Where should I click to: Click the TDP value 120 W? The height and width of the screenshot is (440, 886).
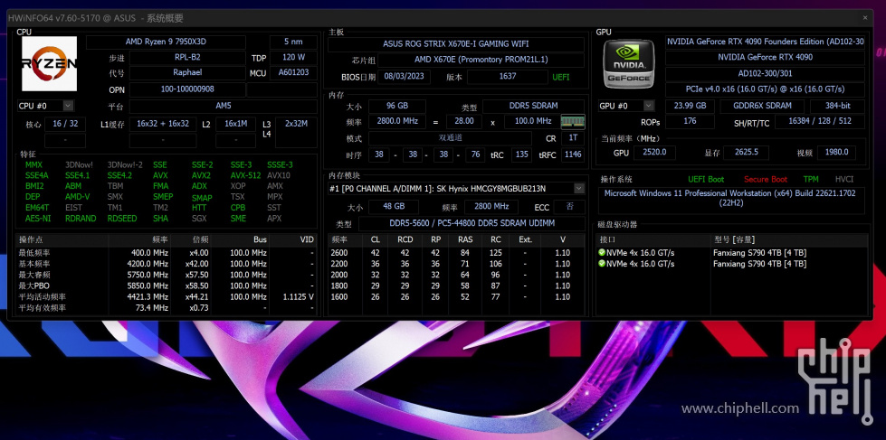[293, 58]
